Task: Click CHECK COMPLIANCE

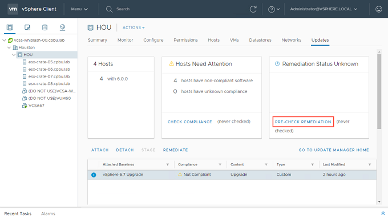Action: click(x=190, y=122)
